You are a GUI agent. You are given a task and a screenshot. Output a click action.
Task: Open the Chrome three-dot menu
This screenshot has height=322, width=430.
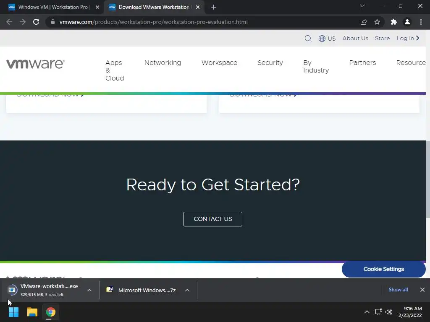tap(421, 22)
